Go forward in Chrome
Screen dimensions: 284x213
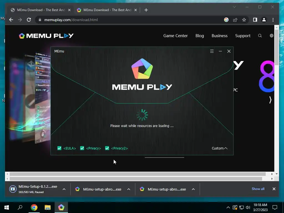click(x=20, y=20)
